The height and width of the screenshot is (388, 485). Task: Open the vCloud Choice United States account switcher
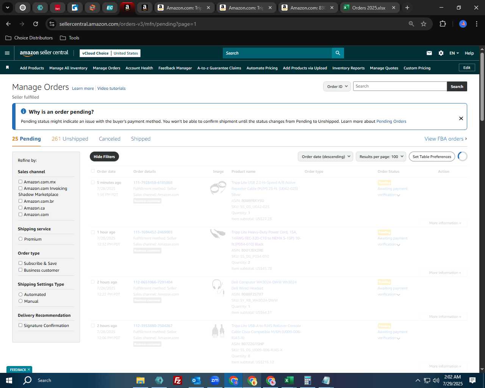click(110, 53)
